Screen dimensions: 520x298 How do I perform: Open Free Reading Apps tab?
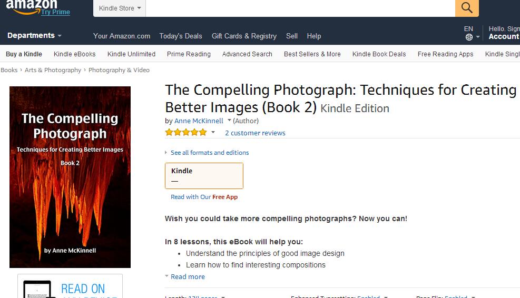point(445,54)
